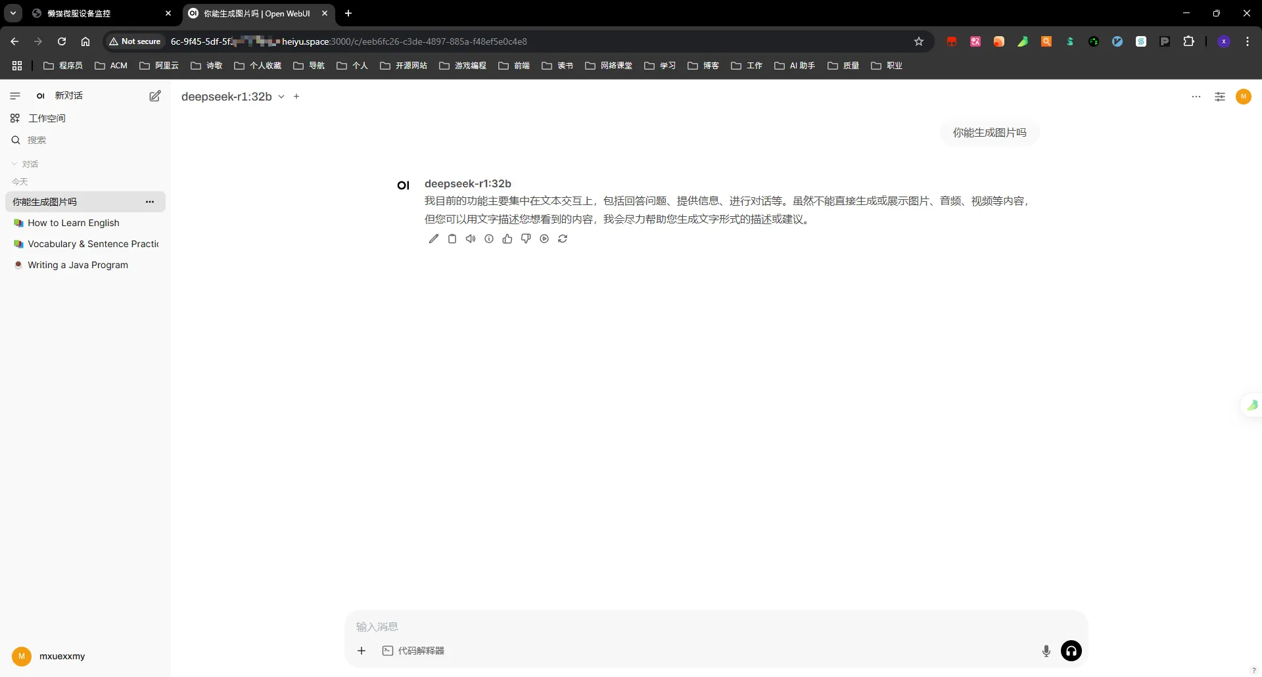This screenshot has height=677, width=1262.
Task: Play the response aloud with the speaker icon
Action: coord(471,239)
